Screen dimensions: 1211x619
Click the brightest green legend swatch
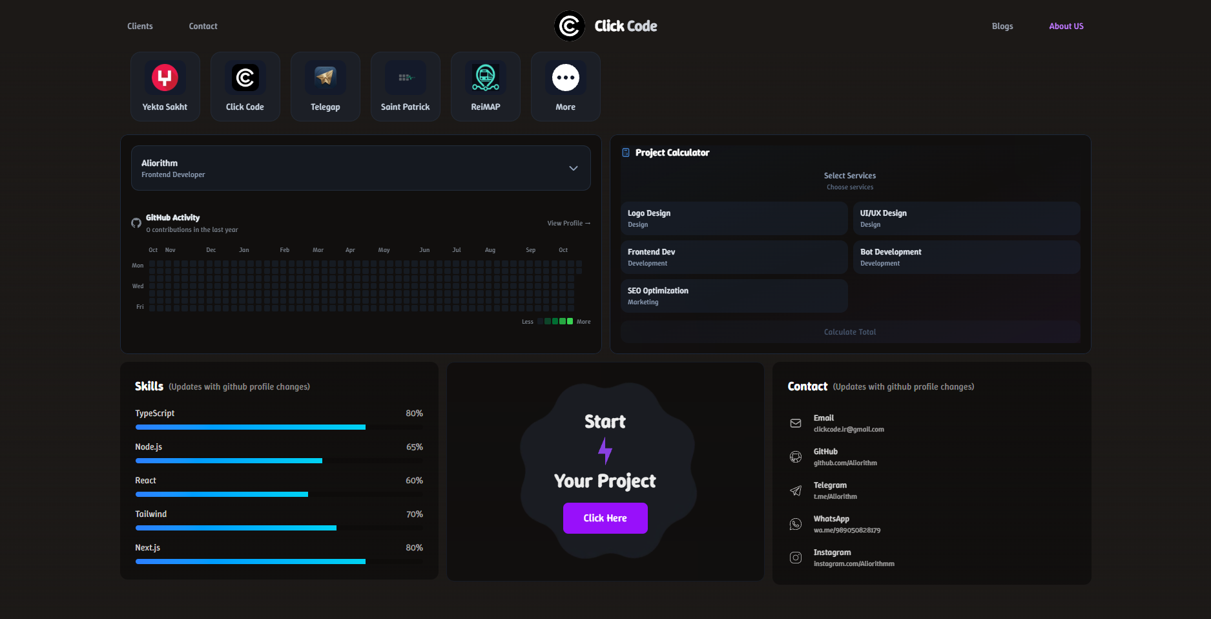pyautogui.click(x=570, y=321)
